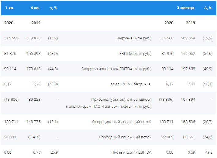The width and height of the screenshot is (217, 158).
Task: Select the Свободный денежный поток label
Action: [x=125, y=137]
